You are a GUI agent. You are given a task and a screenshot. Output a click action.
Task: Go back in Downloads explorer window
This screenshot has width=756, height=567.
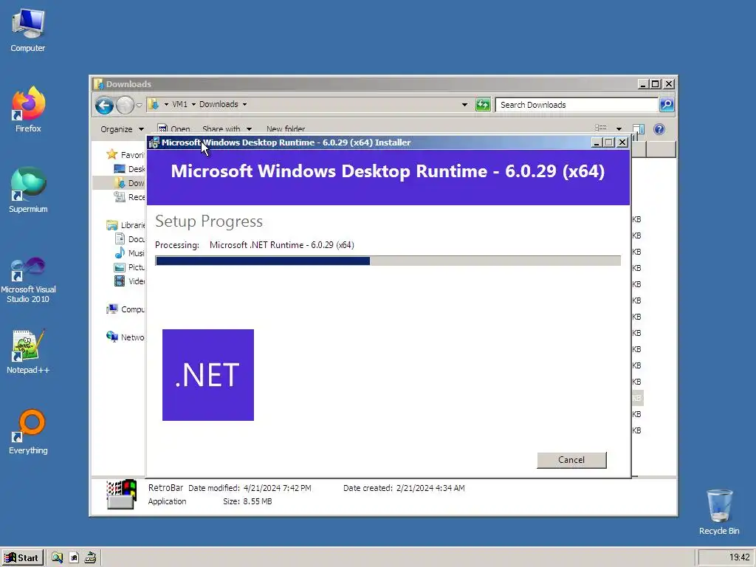[104, 105]
